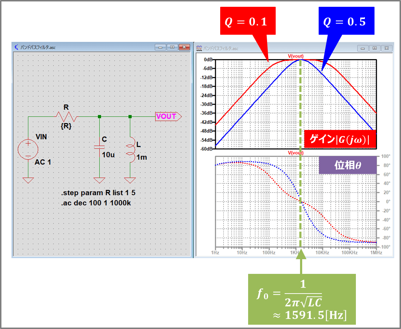The height and width of the screenshot is (329, 401).
Task: Select the .step param R list directive
Action: [98, 193]
